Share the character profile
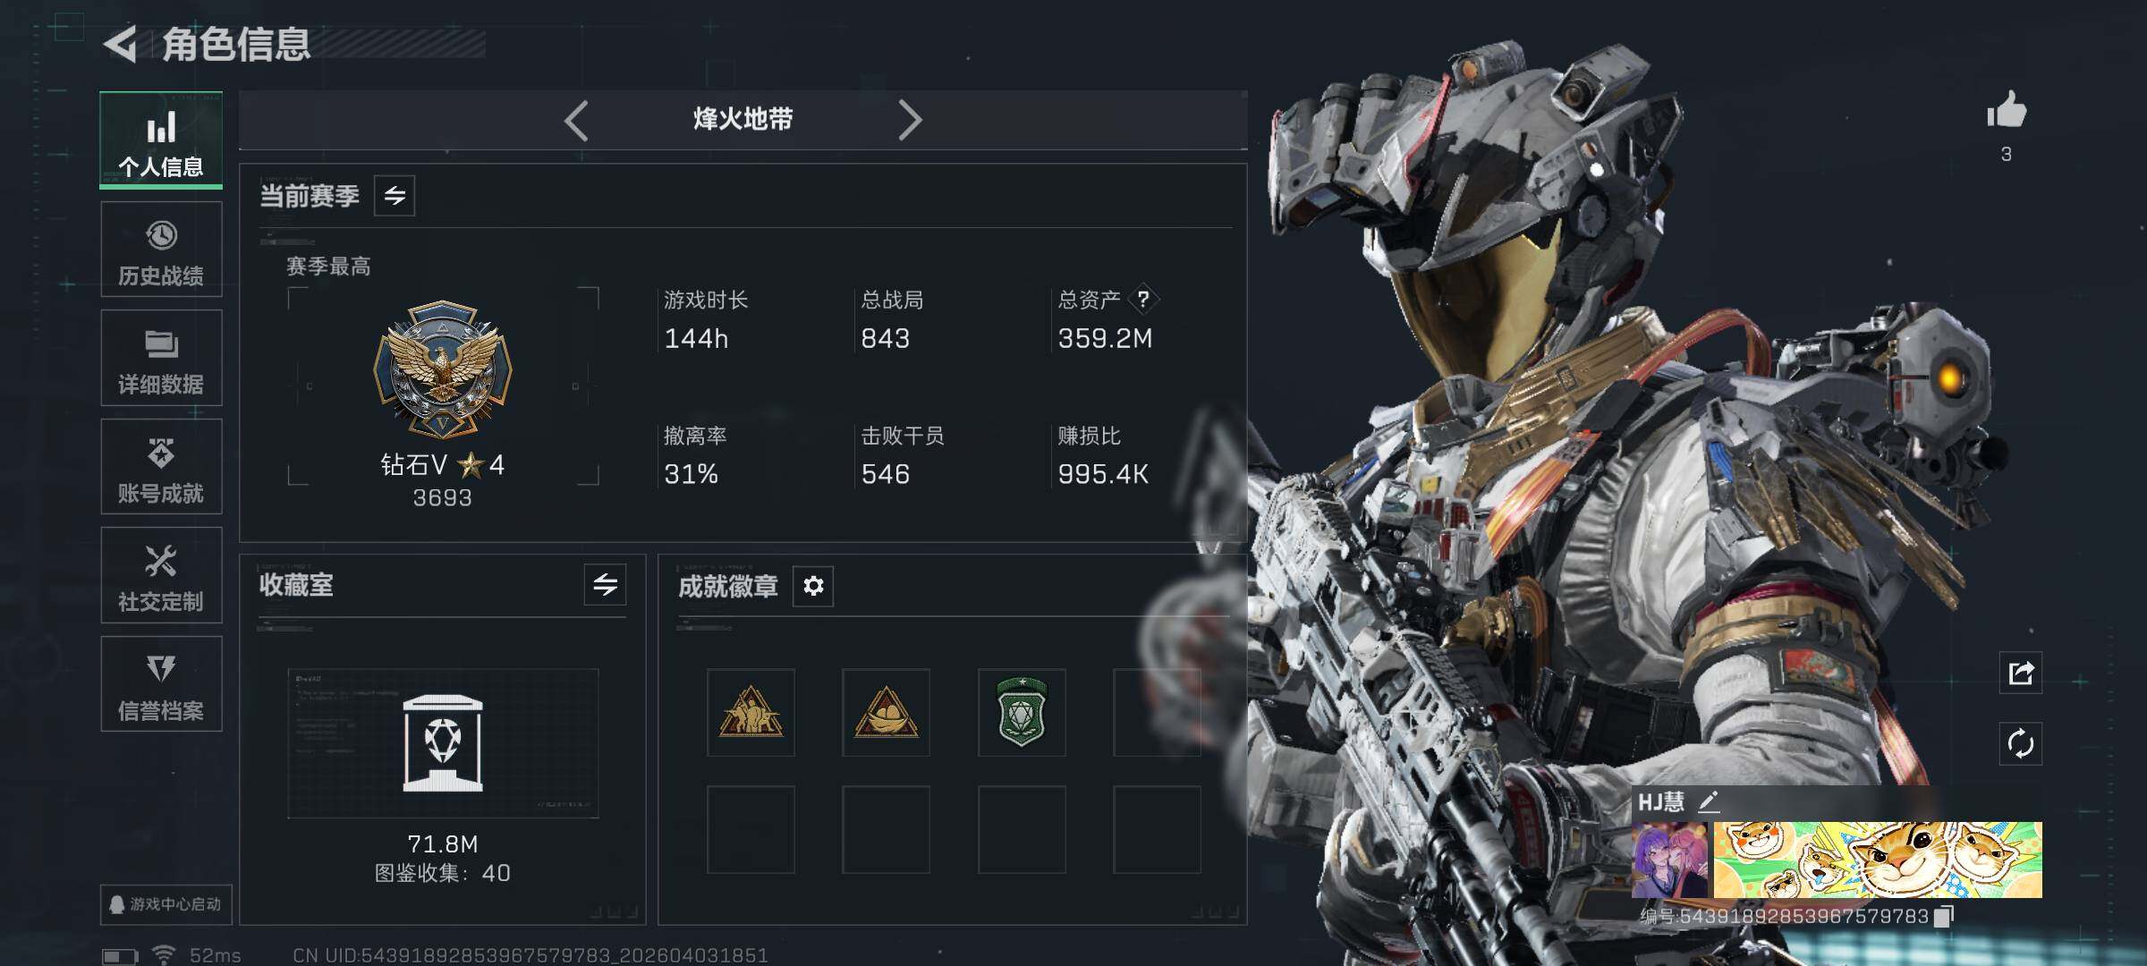This screenshot has height=966, width=2147. (x=2021, y=673)
